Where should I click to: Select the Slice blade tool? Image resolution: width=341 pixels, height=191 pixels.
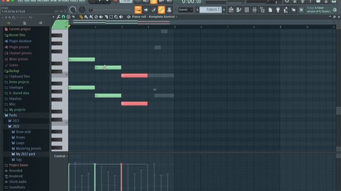point(106,17)
